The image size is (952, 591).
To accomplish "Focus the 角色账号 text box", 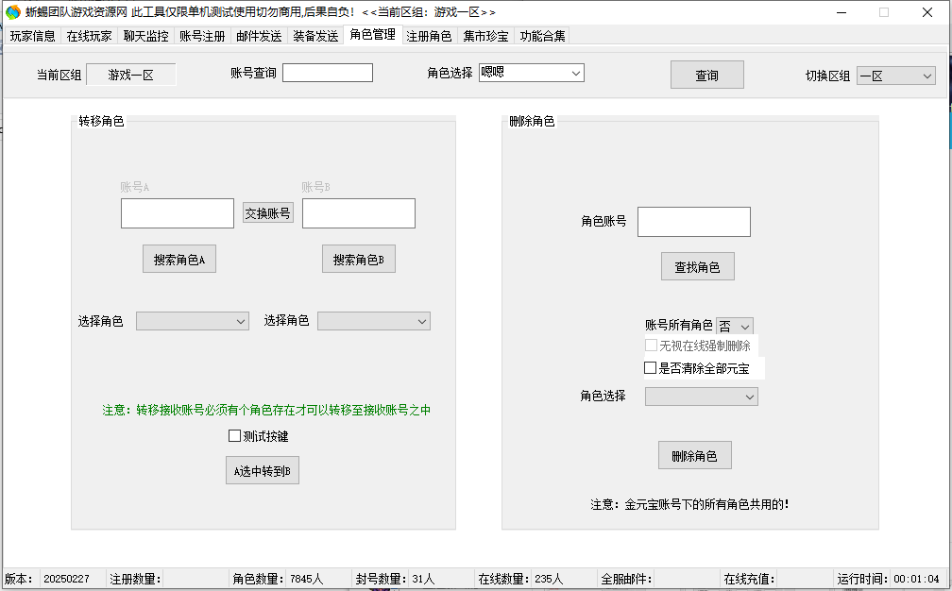I will [x=693, y=222].
